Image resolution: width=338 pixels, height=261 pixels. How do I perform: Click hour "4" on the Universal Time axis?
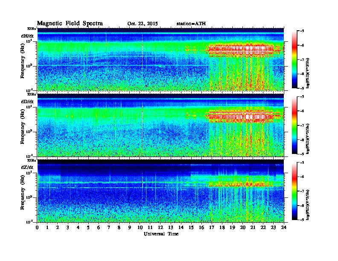point(78,227)
